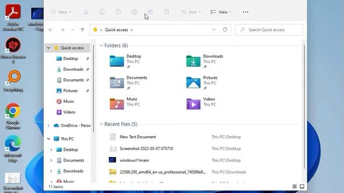Collapse Quick access in navigation pane
Screen dimensions: 344x193
coord(48,48)
